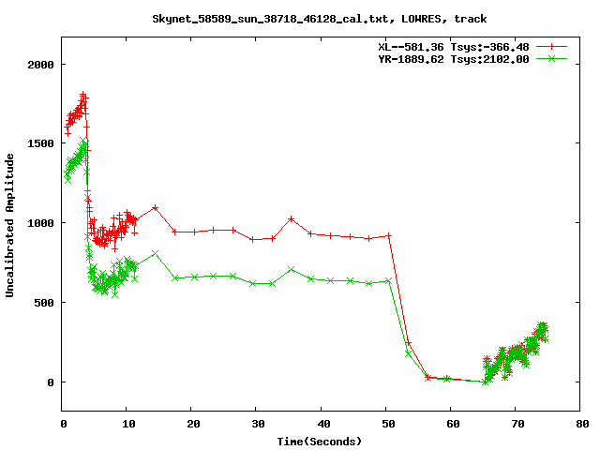Click the 80 x-axis tick label
600x450 pixels.
(x=583, y=424)
